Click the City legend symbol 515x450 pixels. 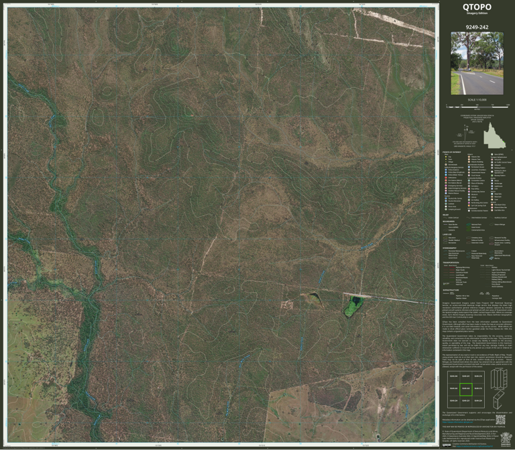pyautogui.click(x=446, y=157)
